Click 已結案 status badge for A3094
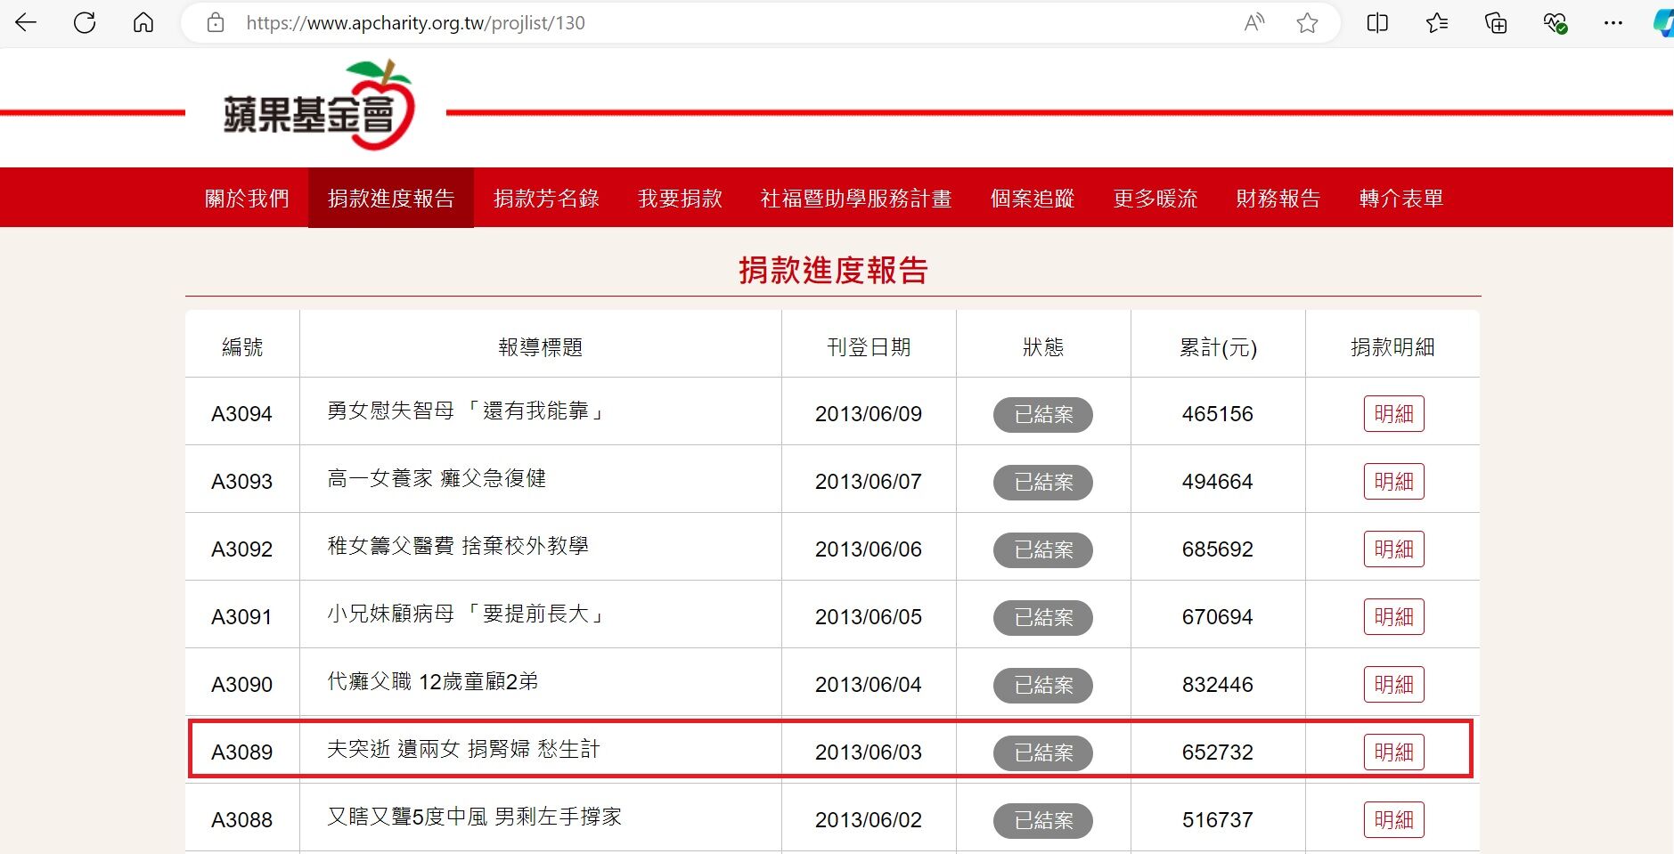The height and width of the screenshot is (854, 1674). [x=1043, y=415]
